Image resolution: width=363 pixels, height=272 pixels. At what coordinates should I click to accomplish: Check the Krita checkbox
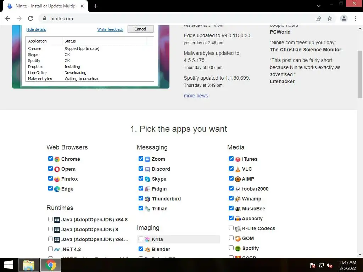point(141,239)
